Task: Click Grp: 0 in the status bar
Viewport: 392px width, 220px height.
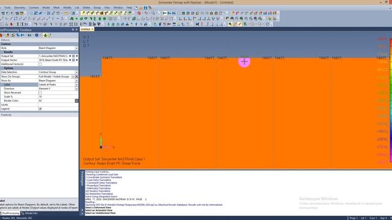Action: [383, 218]
